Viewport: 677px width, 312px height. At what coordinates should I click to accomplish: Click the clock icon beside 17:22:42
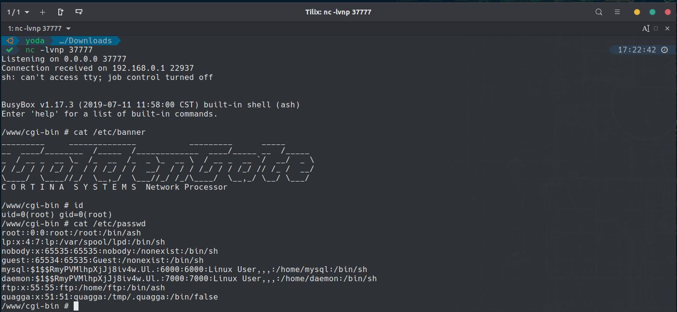pos(664,50)
